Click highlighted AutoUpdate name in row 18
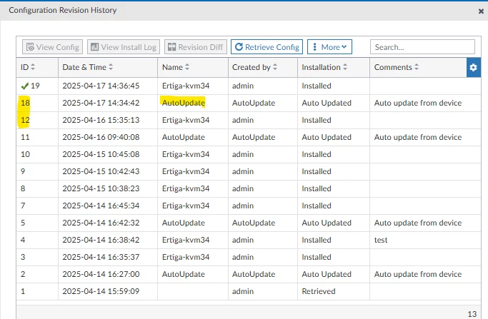Viewport: 488px width, 319px height. pos(184,103)
